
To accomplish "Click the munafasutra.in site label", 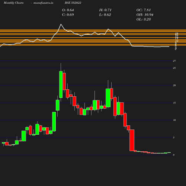I will pyautogui.click(x=43, y=3).
